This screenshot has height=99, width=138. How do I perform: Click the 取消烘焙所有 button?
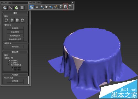[x=15, y=35]
